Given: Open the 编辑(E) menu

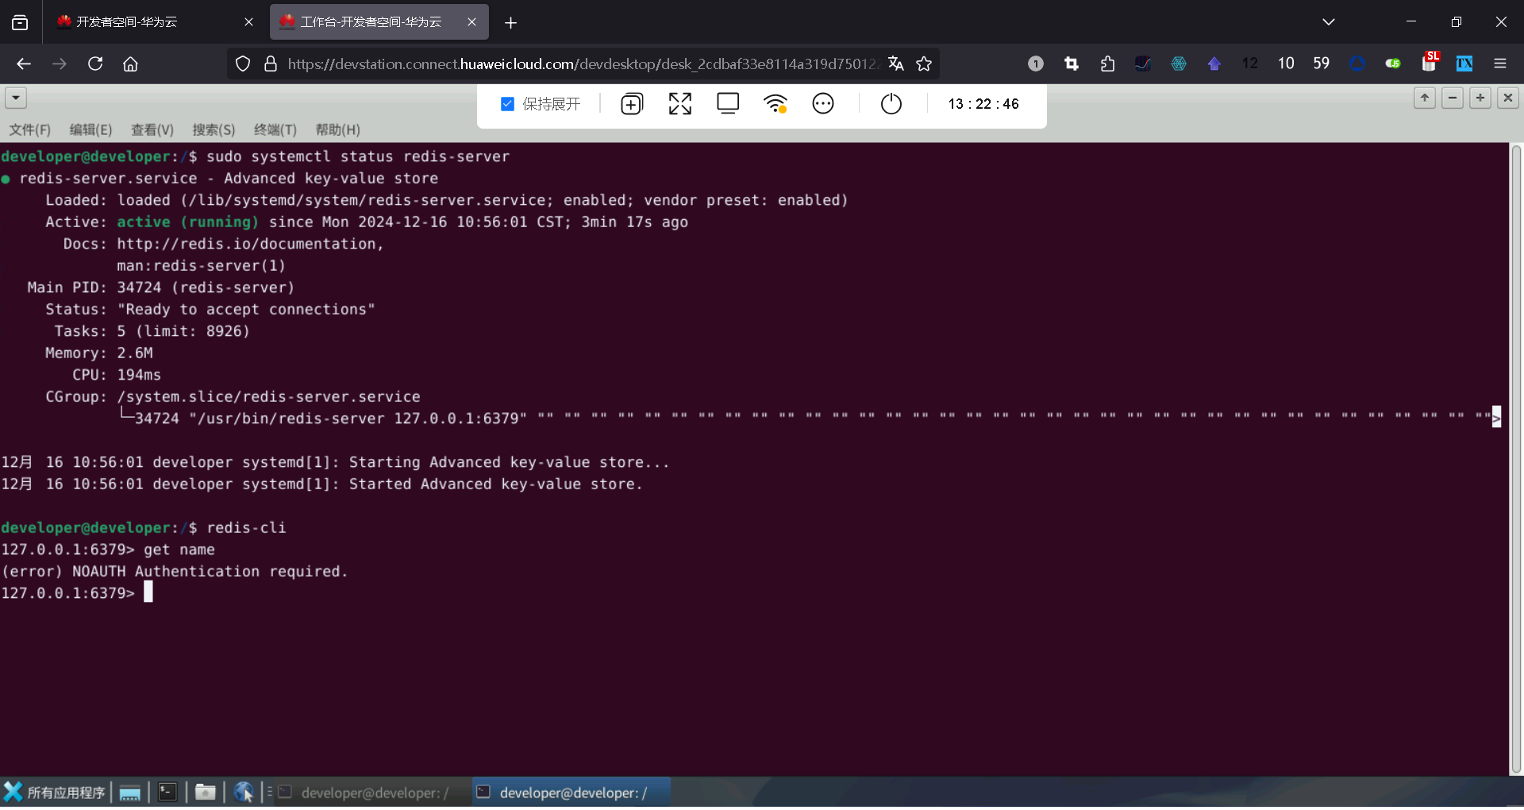Looking at the screenshot, I should pyautogui.click(x=91, y=129).
